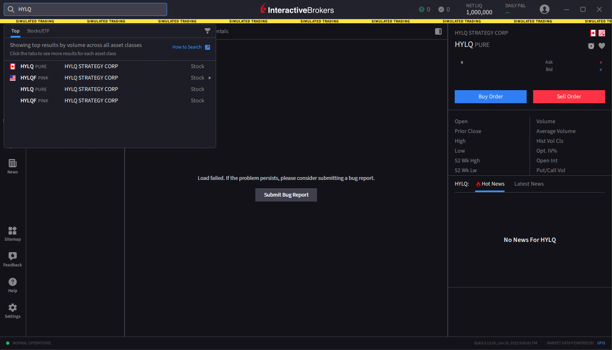Open the search filter funnel icon
Screen dimensions: 612x350
click(208, 31)
